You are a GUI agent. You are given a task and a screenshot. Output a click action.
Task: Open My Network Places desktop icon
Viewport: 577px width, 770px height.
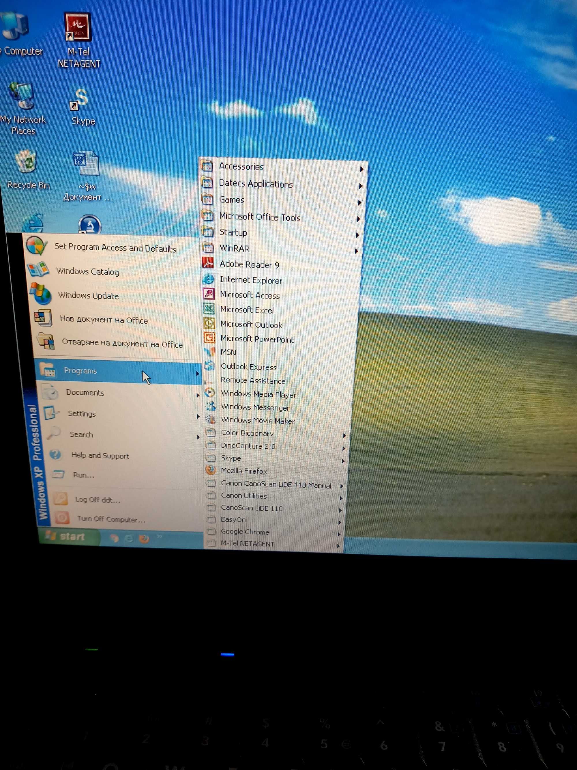pos(23,109)
